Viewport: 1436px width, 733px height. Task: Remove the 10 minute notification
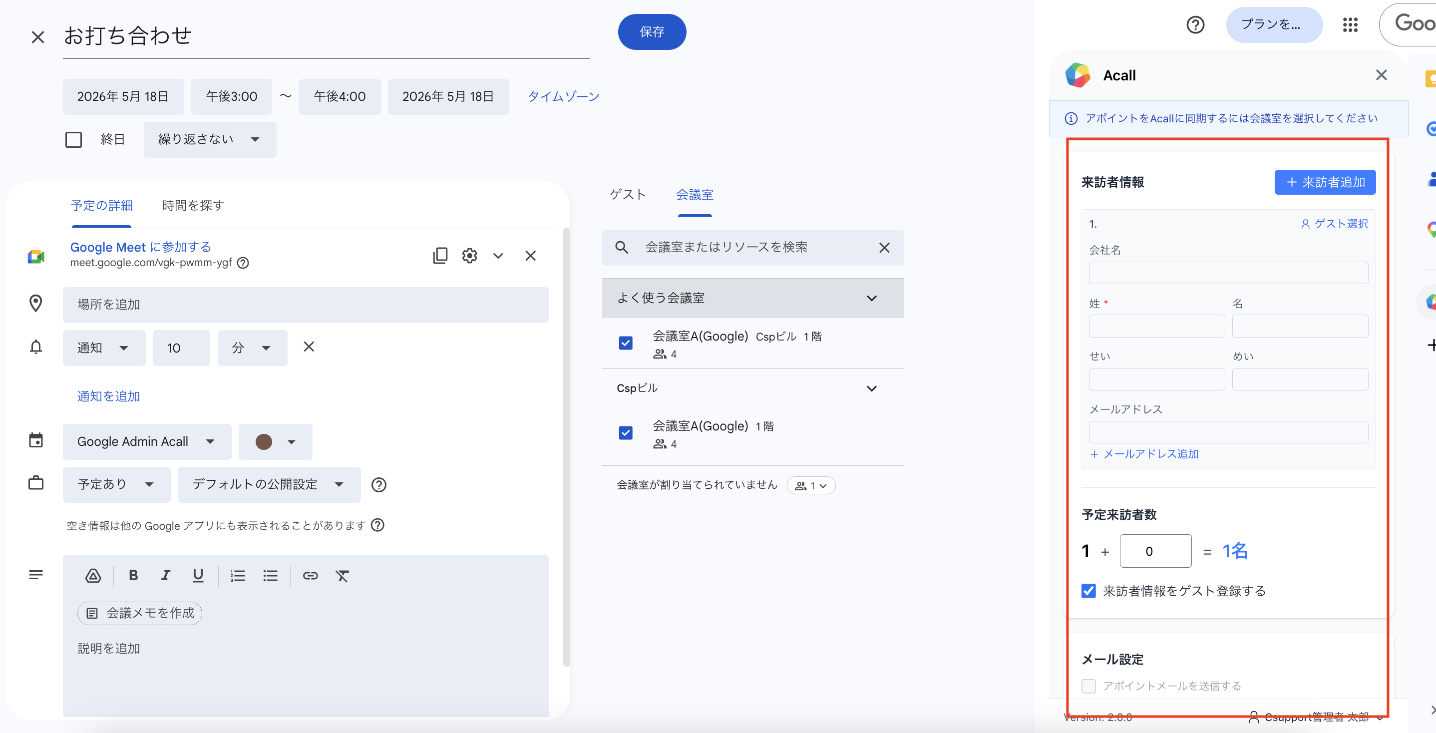coord(309,347)
